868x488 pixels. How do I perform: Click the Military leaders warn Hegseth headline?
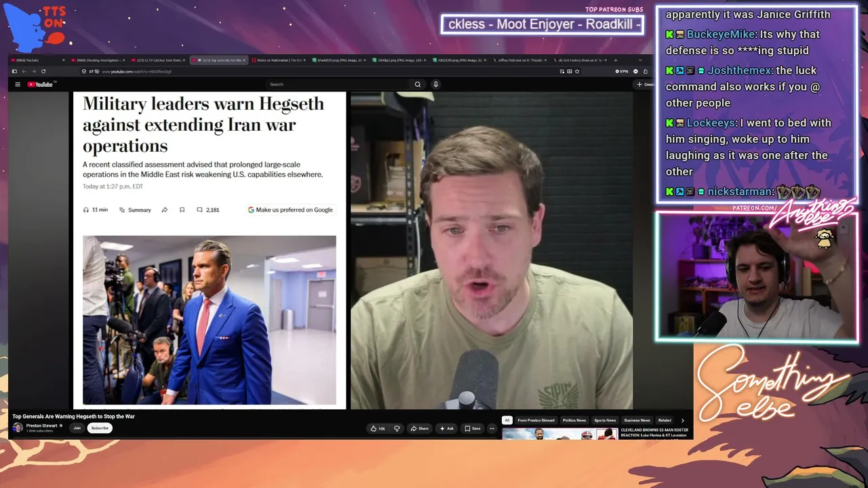pyautogui.click(x=203, y=125)
